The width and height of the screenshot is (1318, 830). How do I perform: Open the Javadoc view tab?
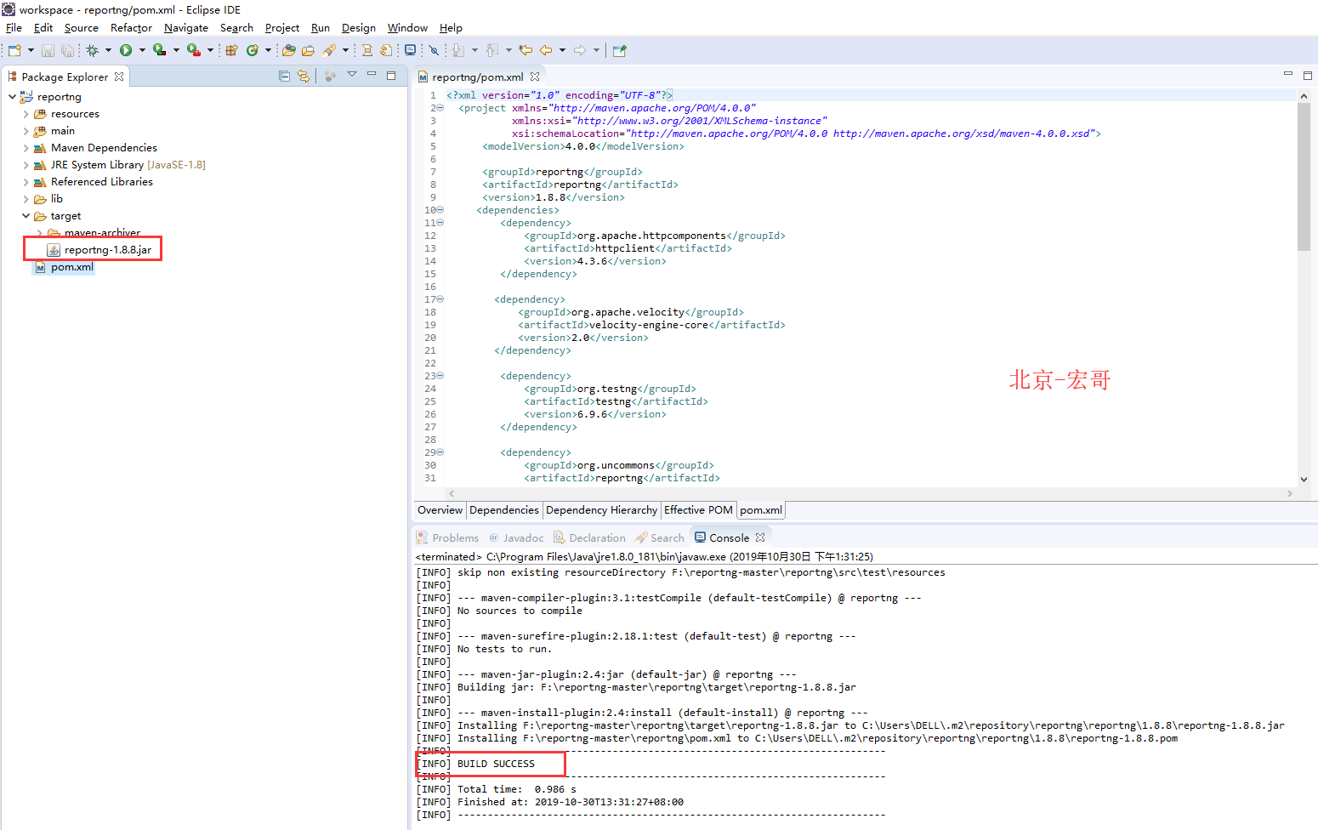pos(516,537)
